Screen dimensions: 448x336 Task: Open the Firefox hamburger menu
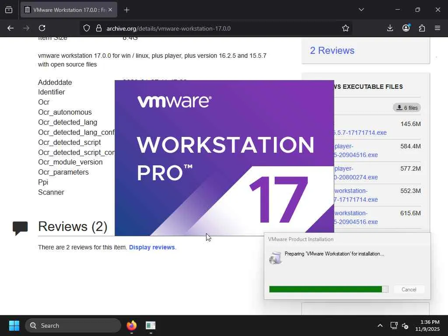(x=437, y=28)
